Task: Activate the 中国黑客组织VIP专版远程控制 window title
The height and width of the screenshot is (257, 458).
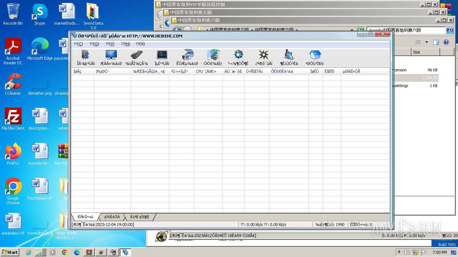Action: (x=193, y=5)
